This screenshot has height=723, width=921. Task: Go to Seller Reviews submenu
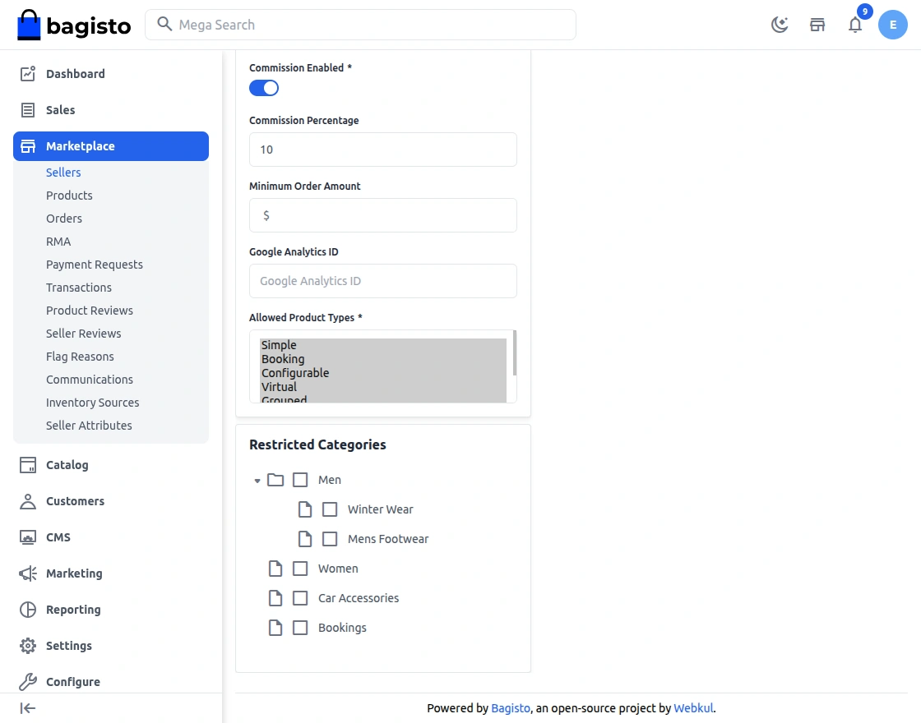coord(84,334)
